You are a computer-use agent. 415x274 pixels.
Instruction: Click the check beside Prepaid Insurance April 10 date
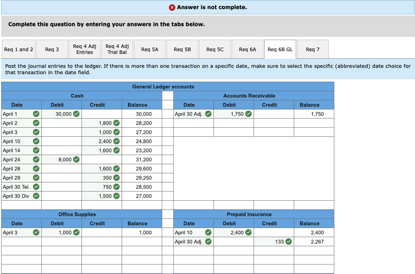208,232
